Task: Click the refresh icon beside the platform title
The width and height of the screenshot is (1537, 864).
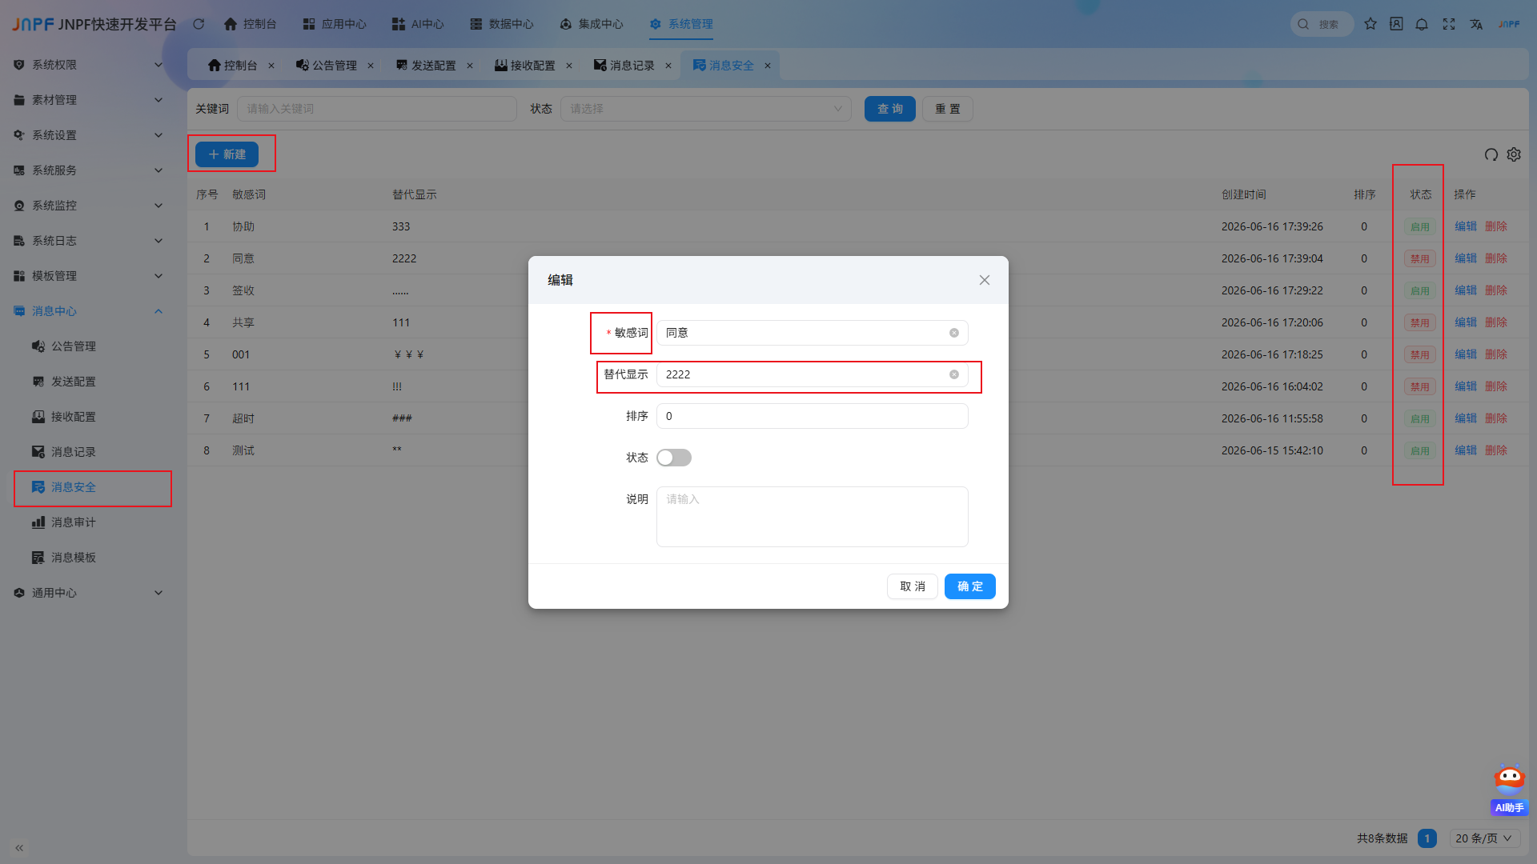Action: point(199,24)
